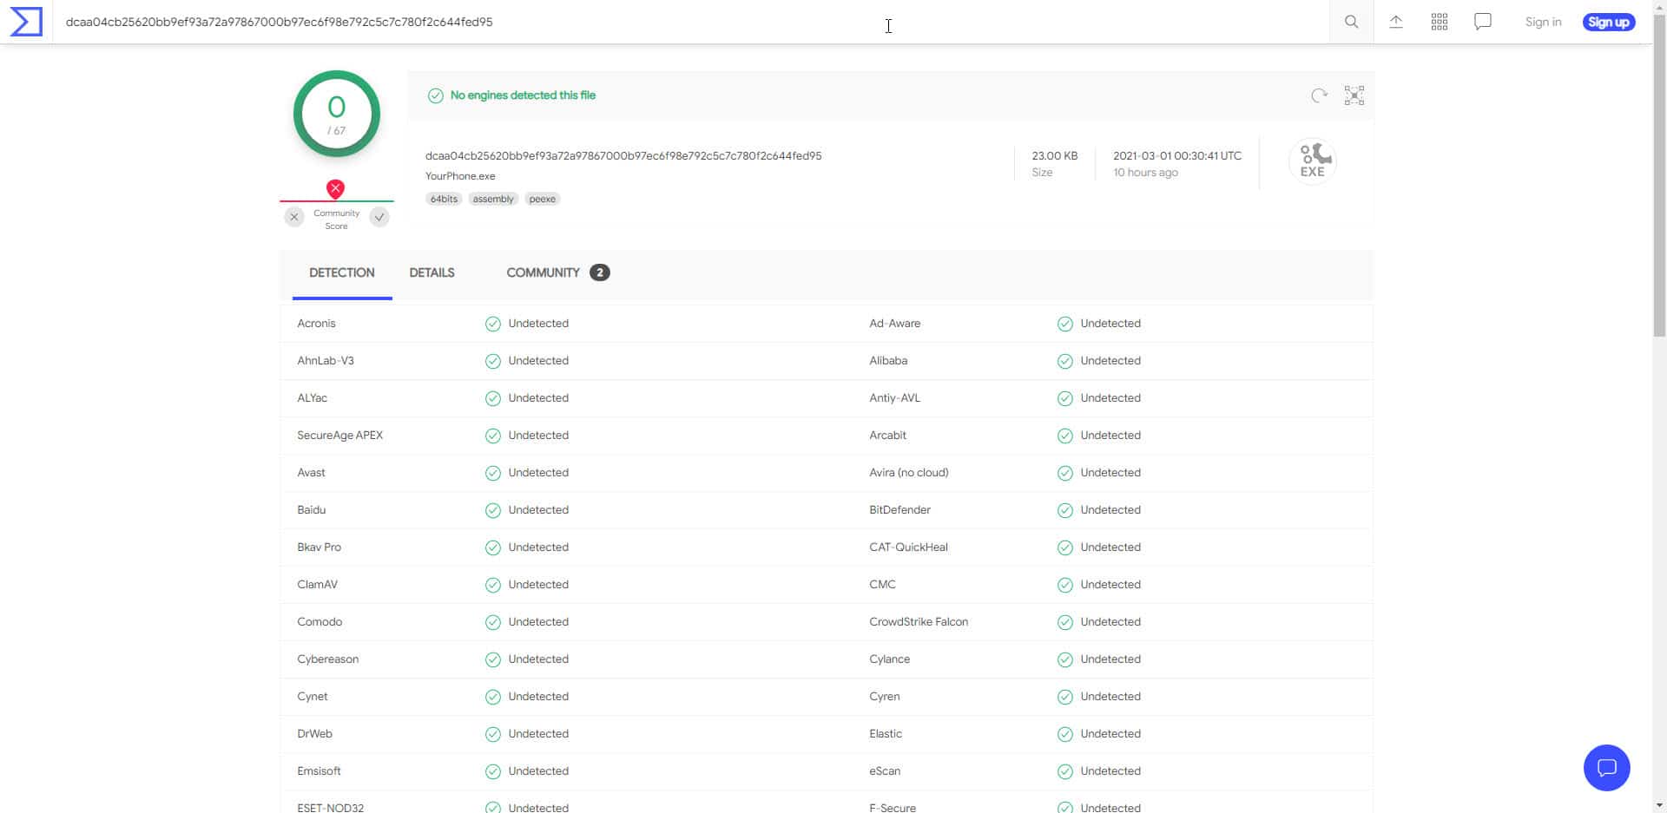
Task: Open the apps grid icon
Action: pos(1439,22)
